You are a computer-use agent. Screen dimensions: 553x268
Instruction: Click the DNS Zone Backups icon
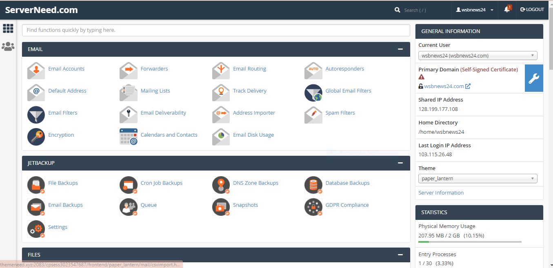221,185
